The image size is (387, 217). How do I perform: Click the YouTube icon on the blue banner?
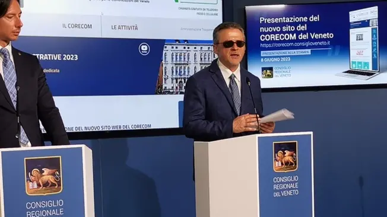(x=144, y=49)
